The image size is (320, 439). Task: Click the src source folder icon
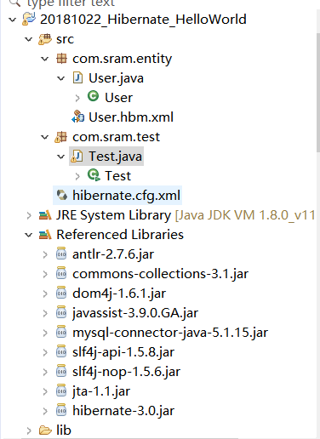tap(45, 39)
